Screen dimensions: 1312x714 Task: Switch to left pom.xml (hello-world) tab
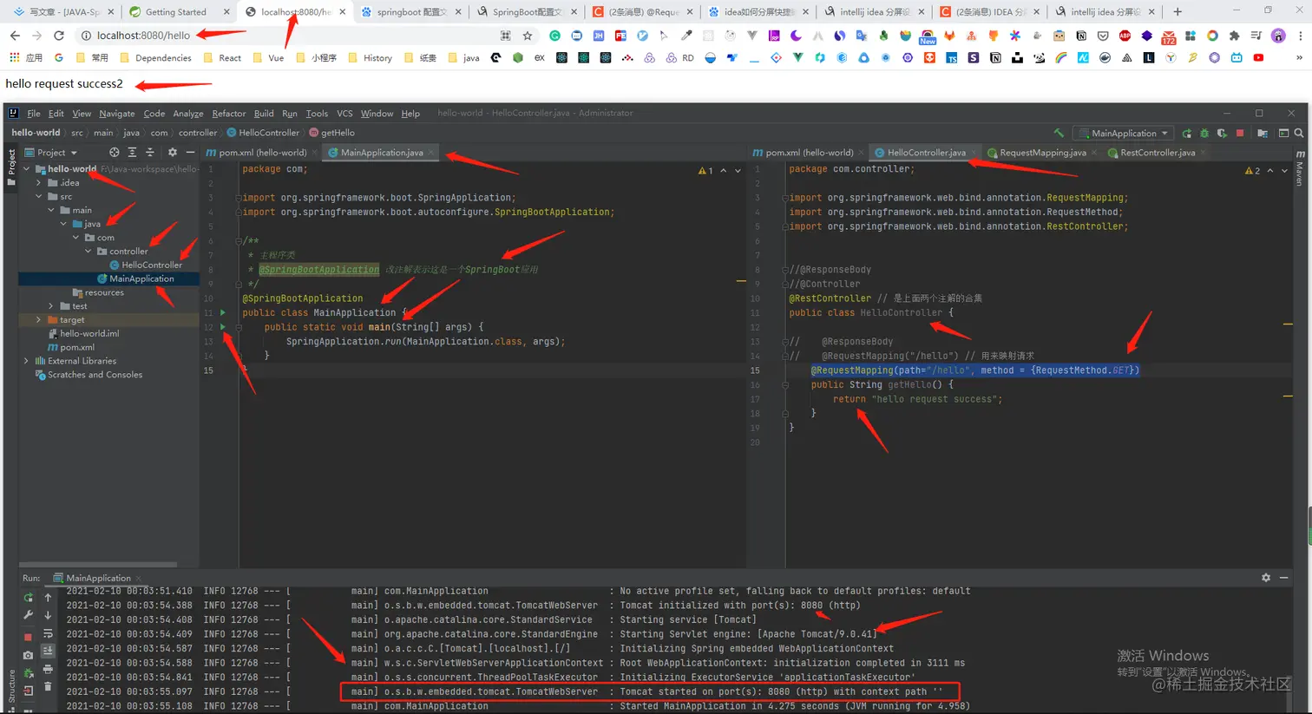[x=262, y=153]
